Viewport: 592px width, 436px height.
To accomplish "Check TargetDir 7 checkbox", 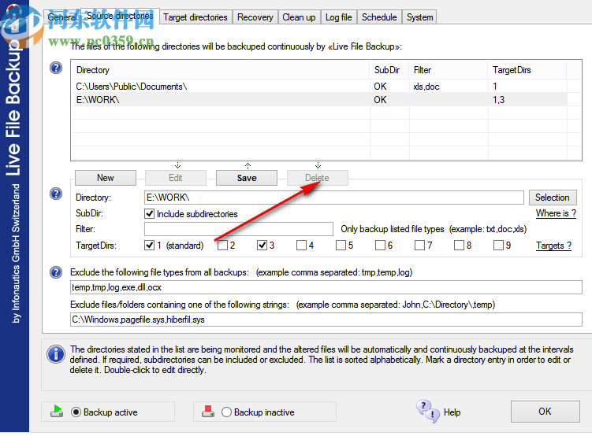I will click(x=419, y=246).
